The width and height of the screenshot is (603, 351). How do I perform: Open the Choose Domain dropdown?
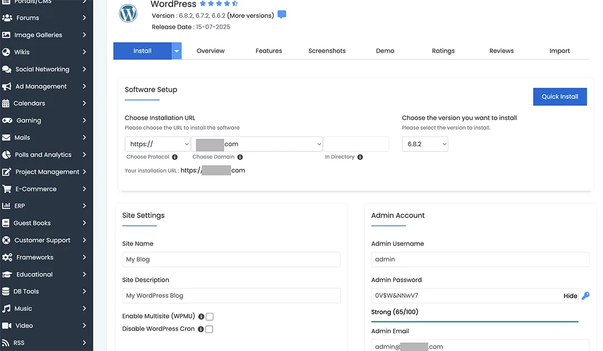(257, 144)
